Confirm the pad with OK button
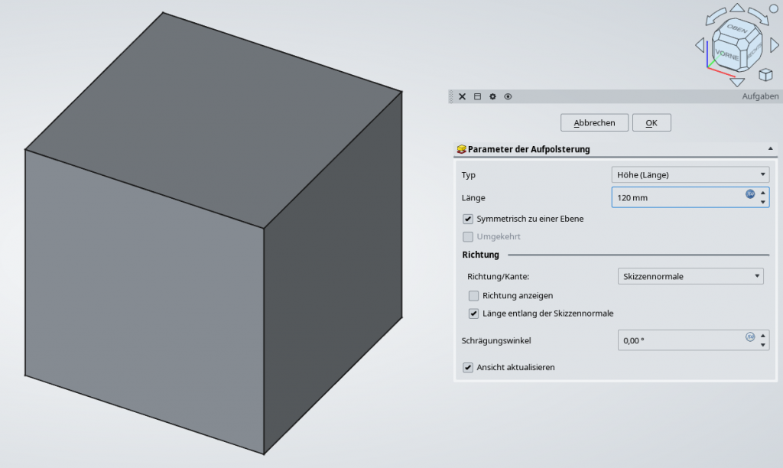The width and height of the screenshot is (783, 468). tap(651, 123)
